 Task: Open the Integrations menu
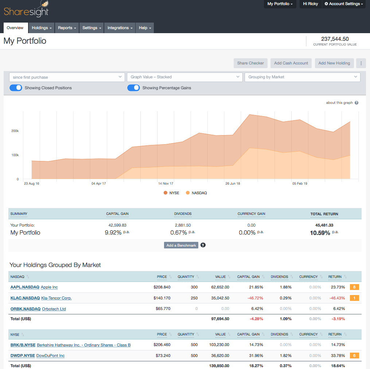click(119, 28)
